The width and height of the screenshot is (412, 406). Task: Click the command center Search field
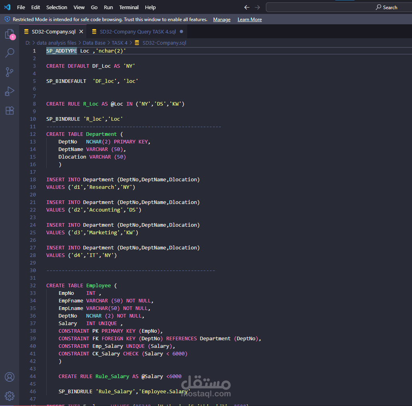tap(339, 7)
